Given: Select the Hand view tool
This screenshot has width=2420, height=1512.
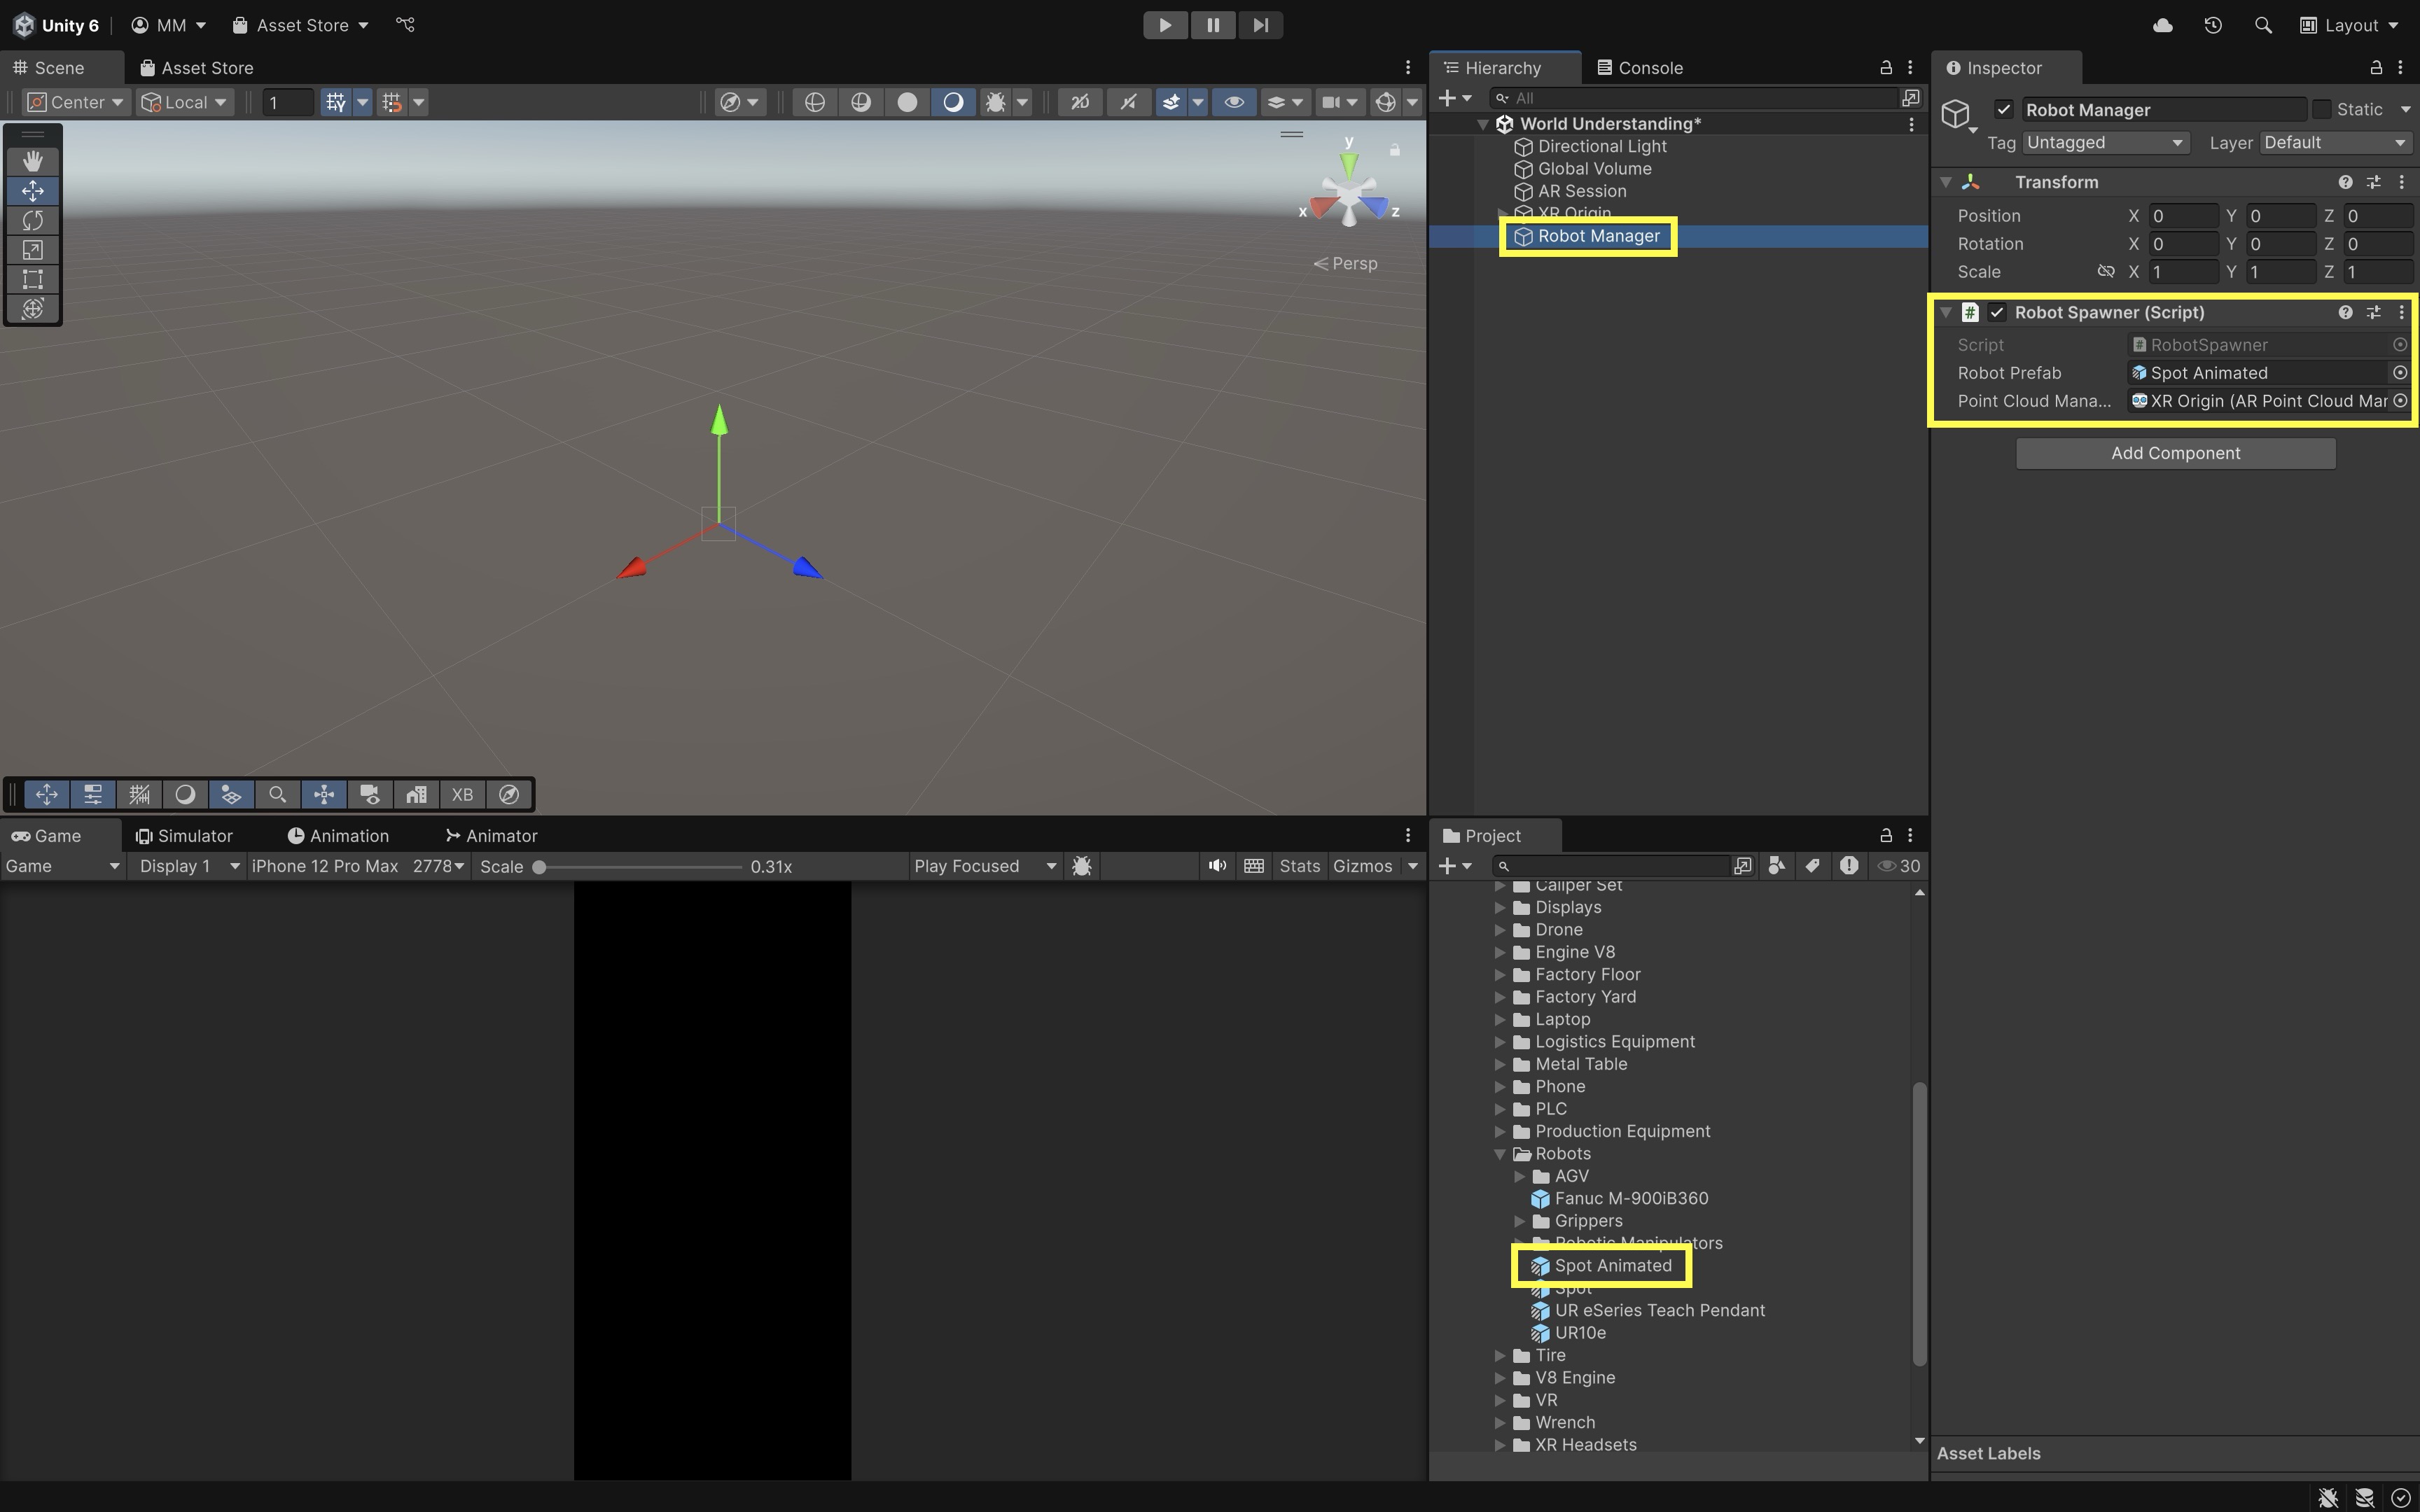Looking at the screenshot, I should (x=32, y=161).
